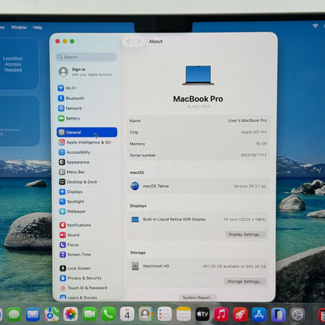Select Network in the settings sidebar
The width and height of the screenshot is (325, 325).
coord(70,108)
